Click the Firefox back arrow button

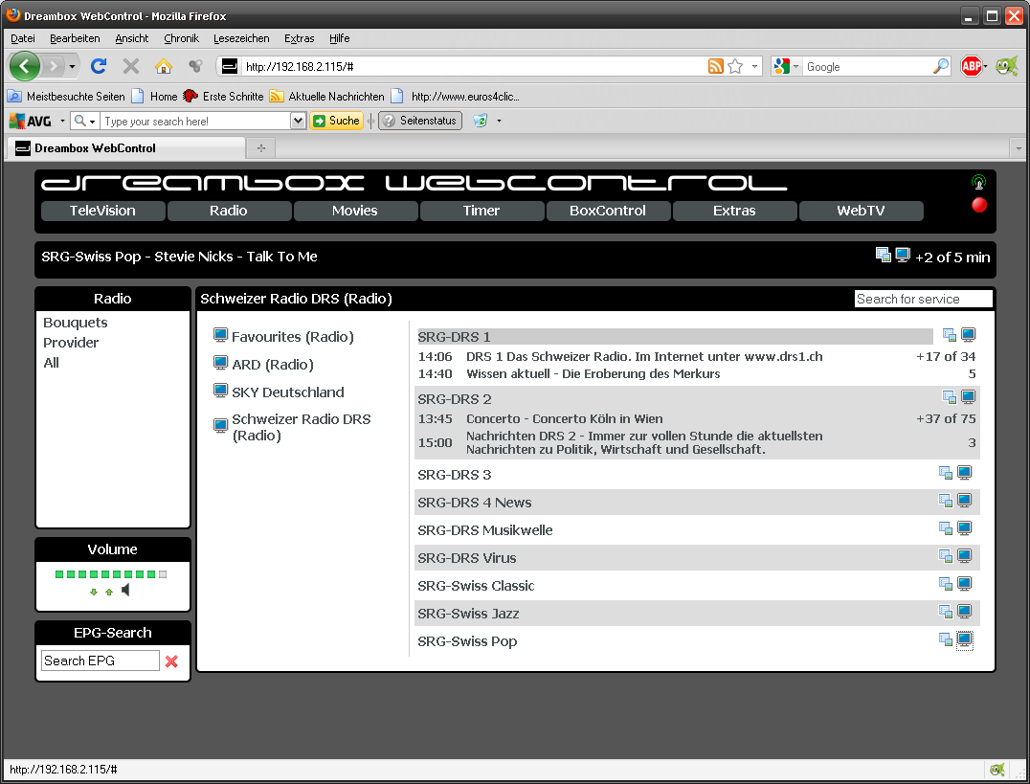coord(24,66)
